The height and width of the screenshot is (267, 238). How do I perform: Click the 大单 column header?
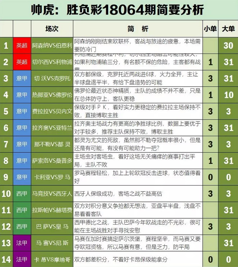coord(228,29)
